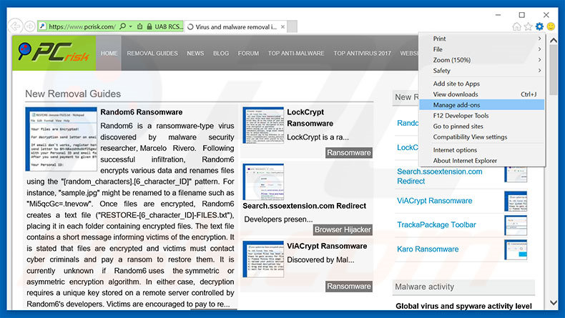This screenshot has width=565, height=318.
Task: Click the URL address field
Action: (x=80, y=26)
